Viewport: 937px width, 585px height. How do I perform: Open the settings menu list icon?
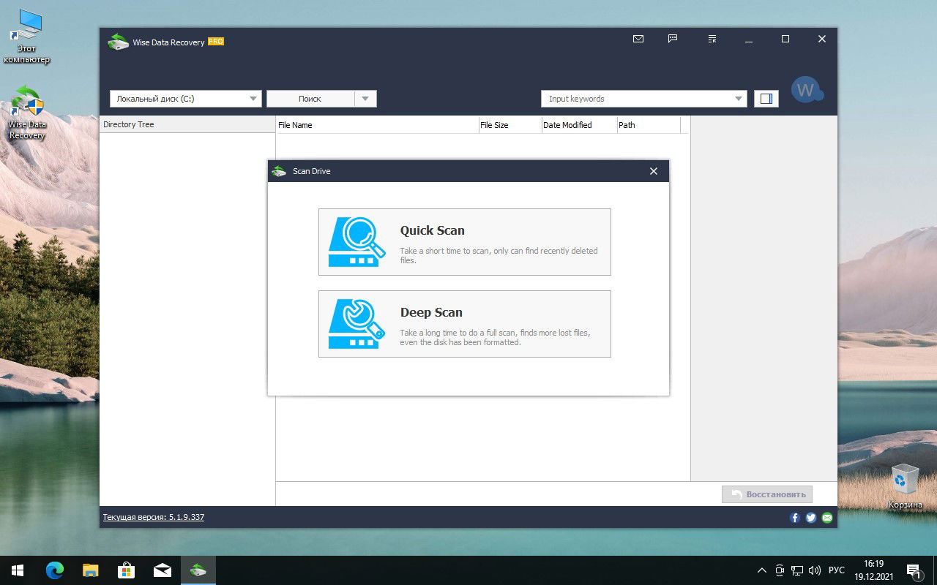(x=712, y=39)
